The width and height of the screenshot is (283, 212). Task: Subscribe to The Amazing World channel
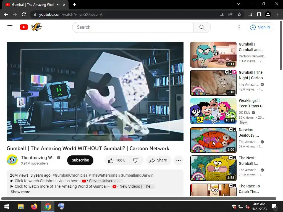coord(80,160)
